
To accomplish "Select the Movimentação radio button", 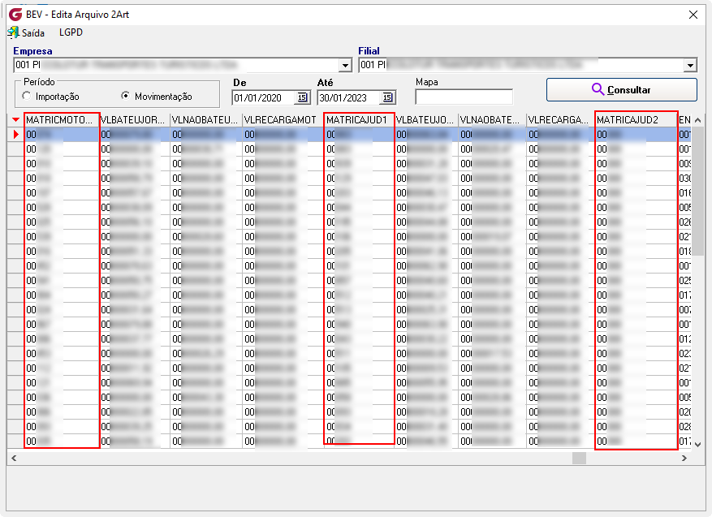I will [x=125, y=96].
